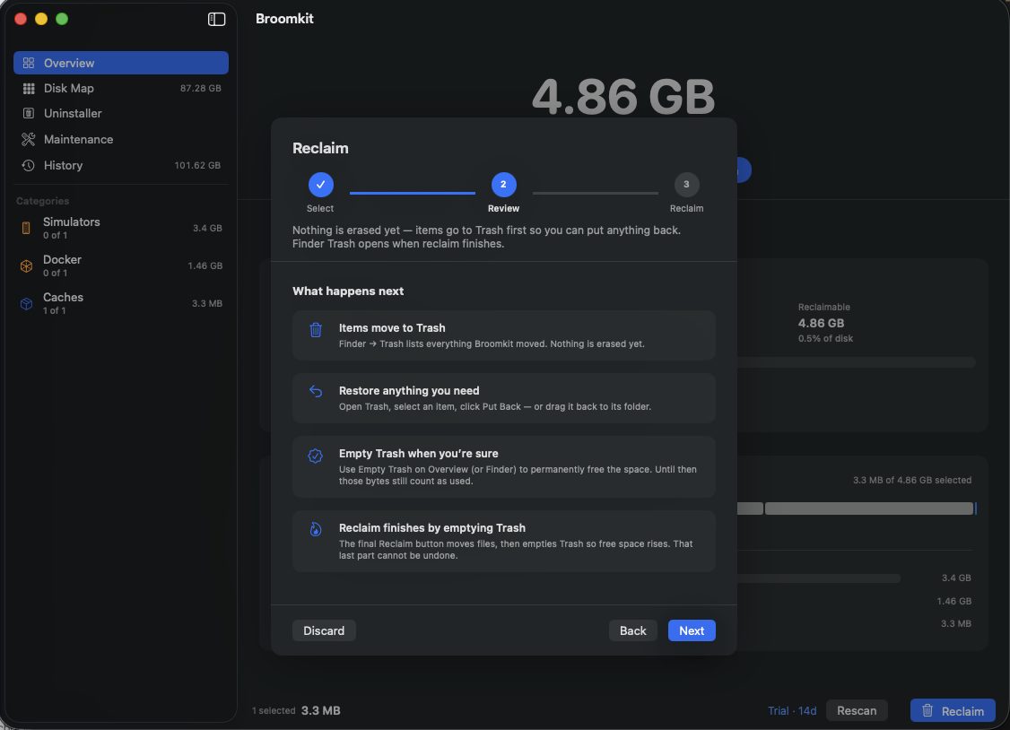The height and width of the screenshot is (730, 1010).
Task: Click Next to continue reclaim
Action: [692, 630]
